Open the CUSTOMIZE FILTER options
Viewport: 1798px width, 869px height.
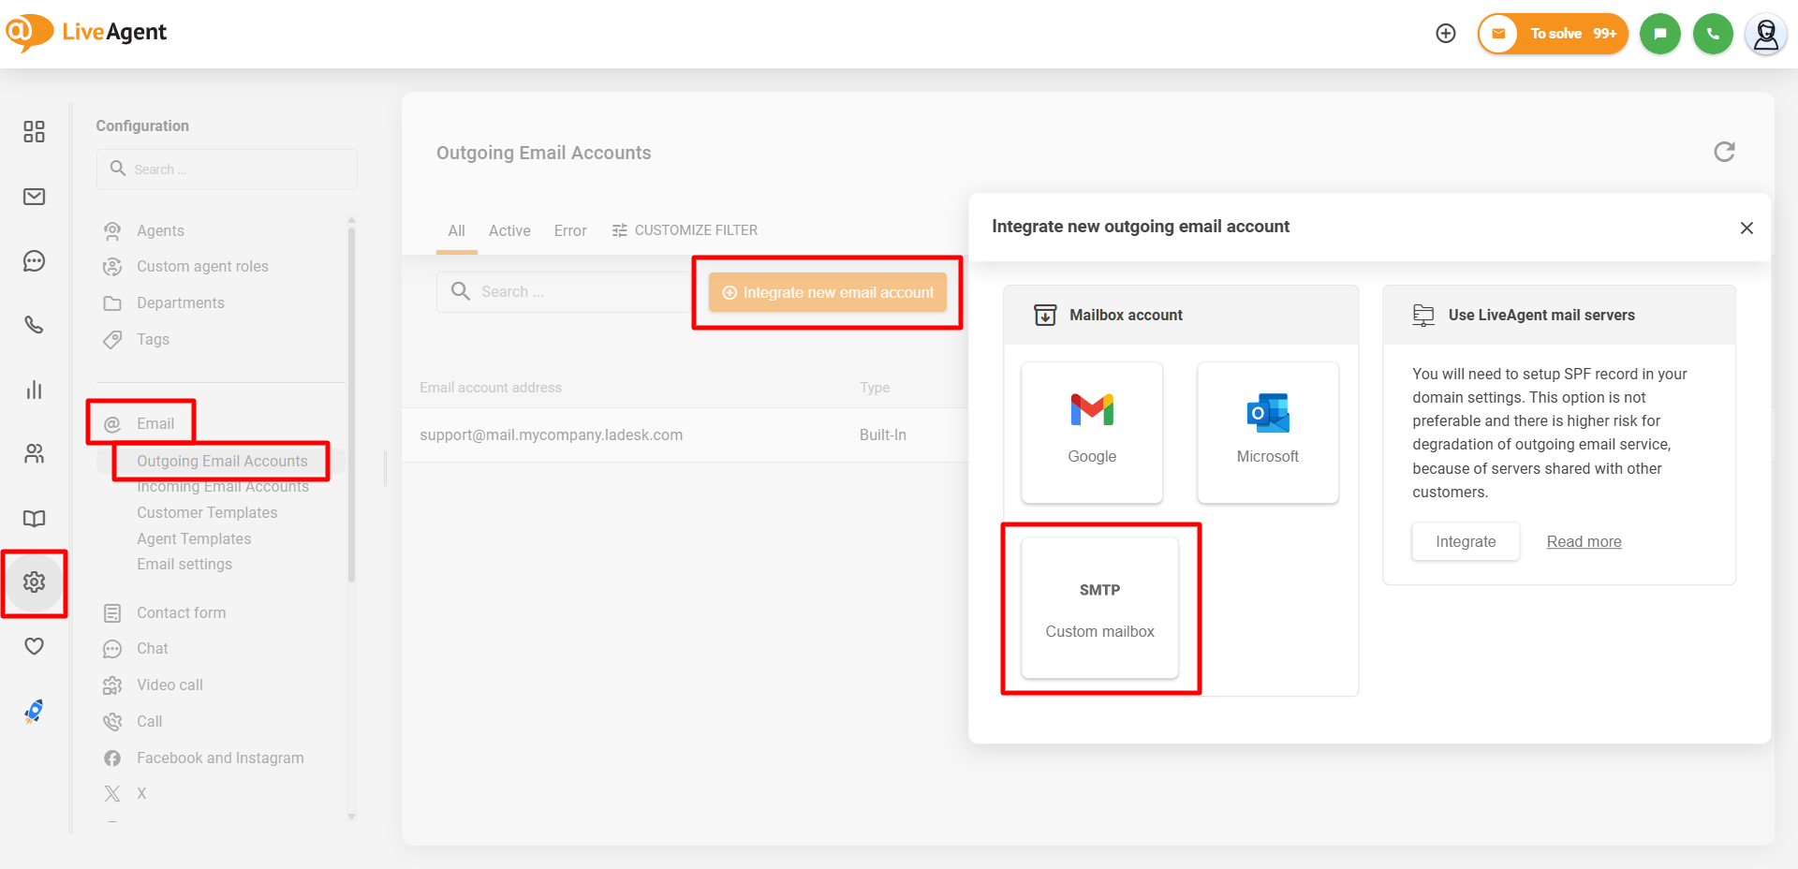coord(685,230)
